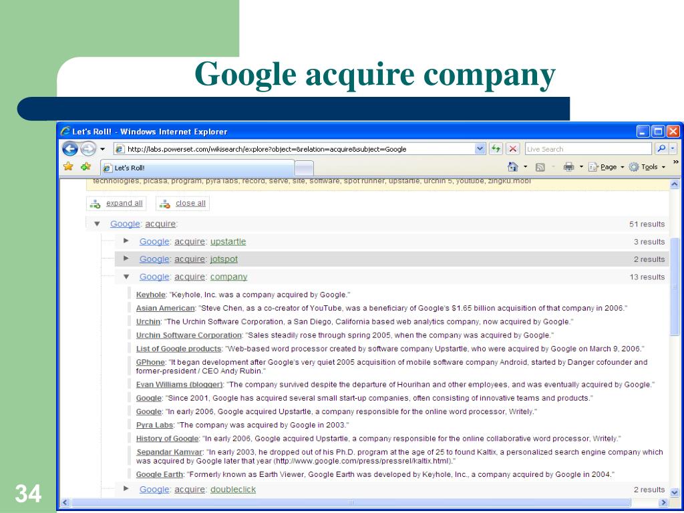Expand the Google acquire doubleclick row

126,488
